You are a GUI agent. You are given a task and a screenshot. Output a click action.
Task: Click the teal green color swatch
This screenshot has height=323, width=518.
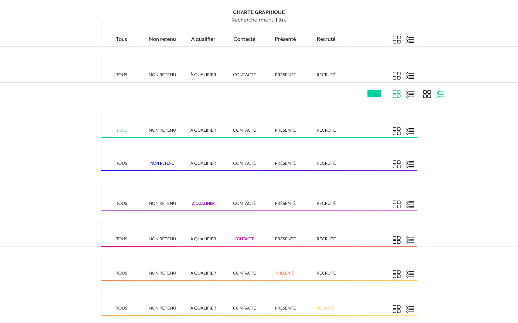(374, 93)
